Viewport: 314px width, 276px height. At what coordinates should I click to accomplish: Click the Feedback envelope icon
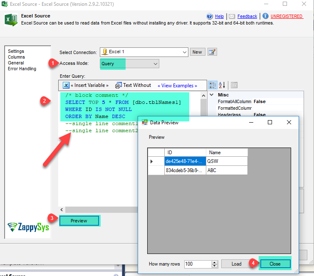pos(232,16)
